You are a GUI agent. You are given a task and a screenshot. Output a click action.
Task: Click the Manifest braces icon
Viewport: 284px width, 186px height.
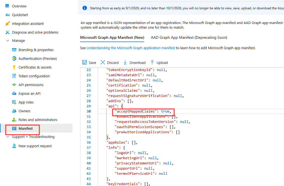tap(14, 128)
